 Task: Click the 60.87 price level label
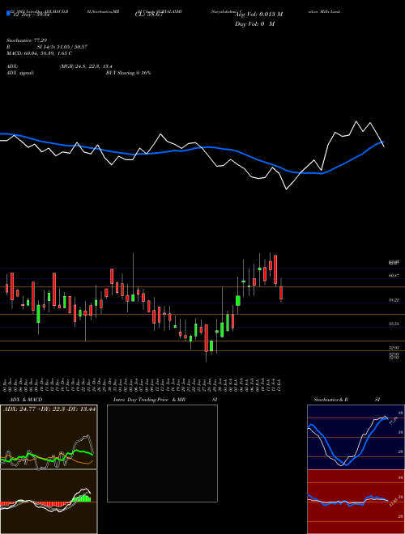click(x=394, y=276)
